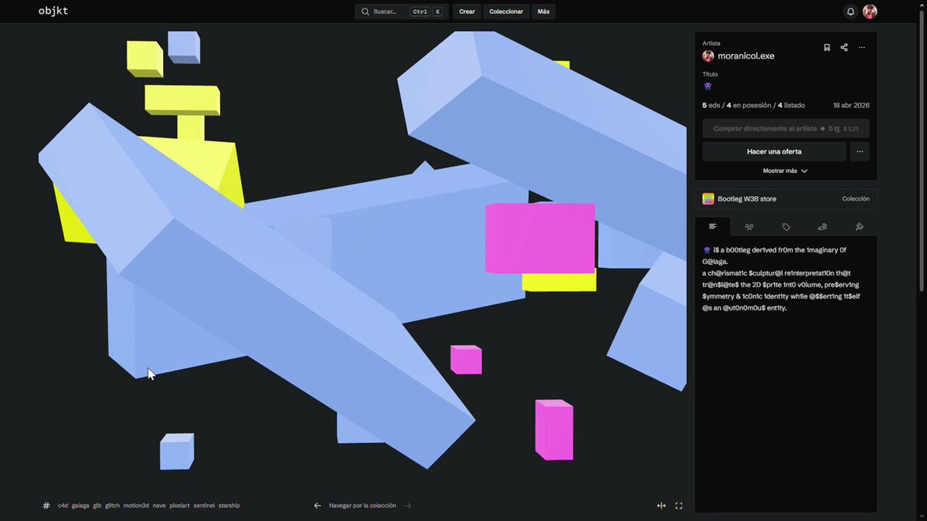Open user profile avatar menu
927x521 pixels.
coord(870,12)
